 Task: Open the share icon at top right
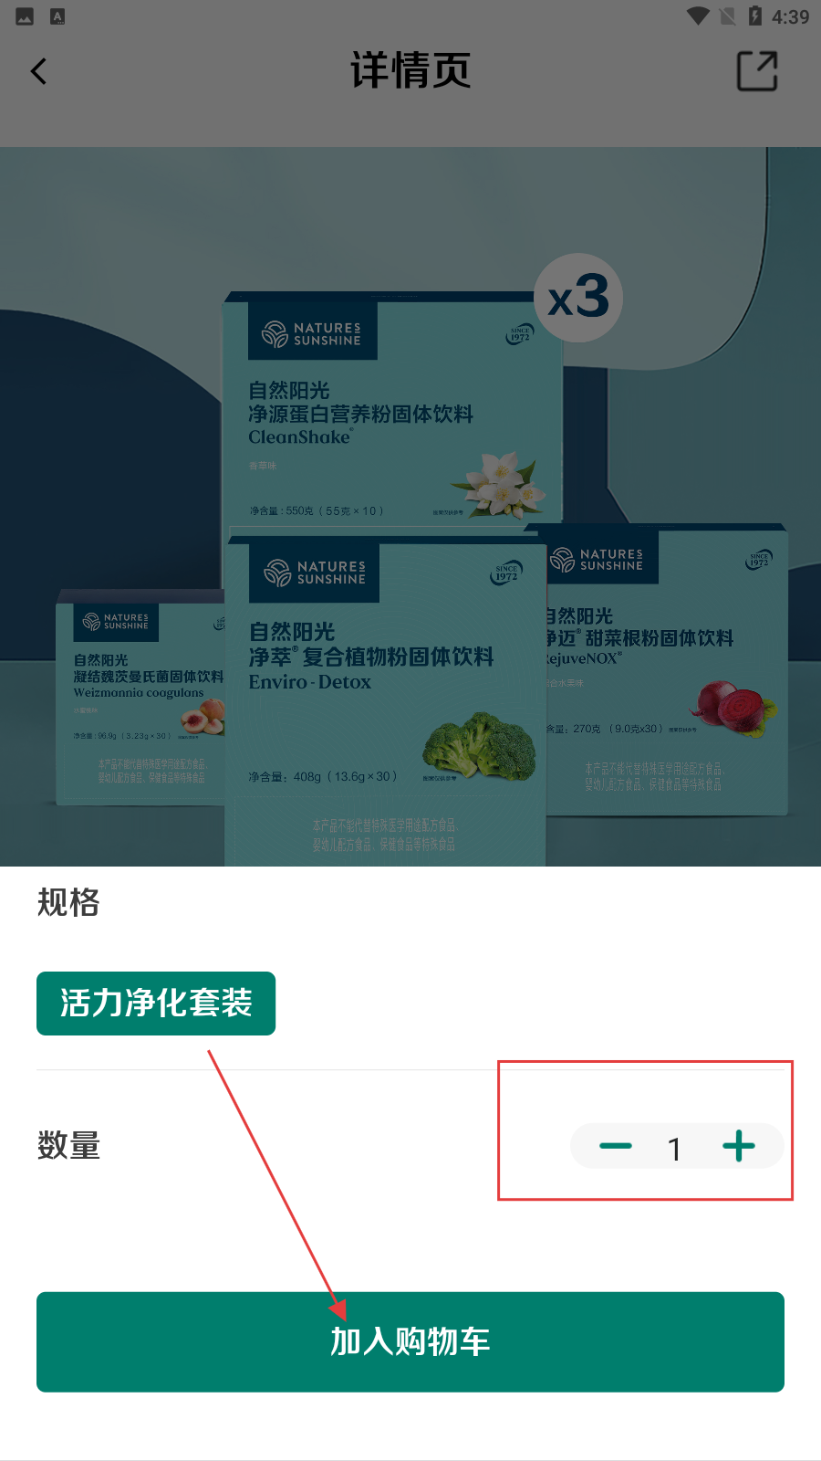tap(757, 71)
